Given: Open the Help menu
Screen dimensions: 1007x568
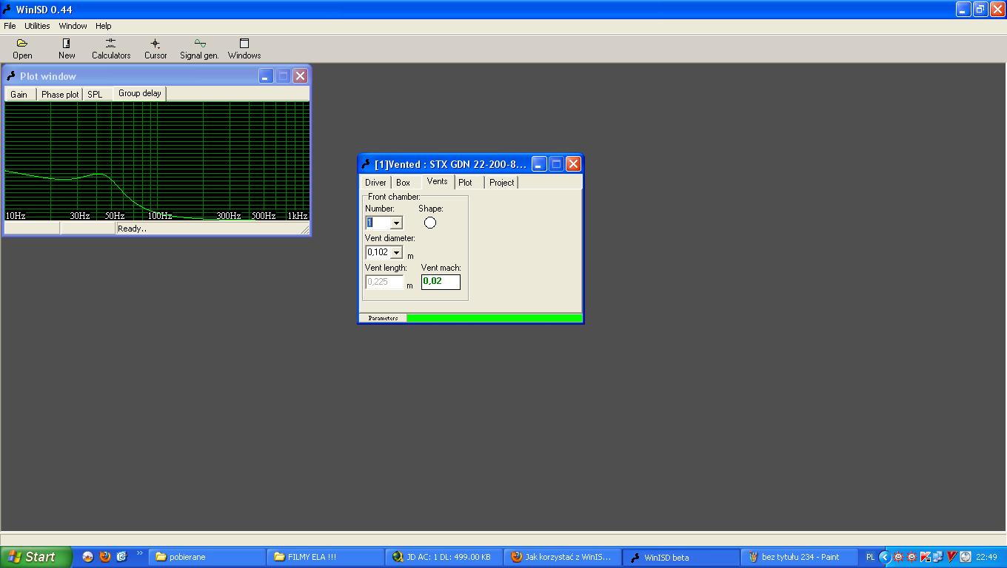Looking at the screenshot, I should pos(104,26).
